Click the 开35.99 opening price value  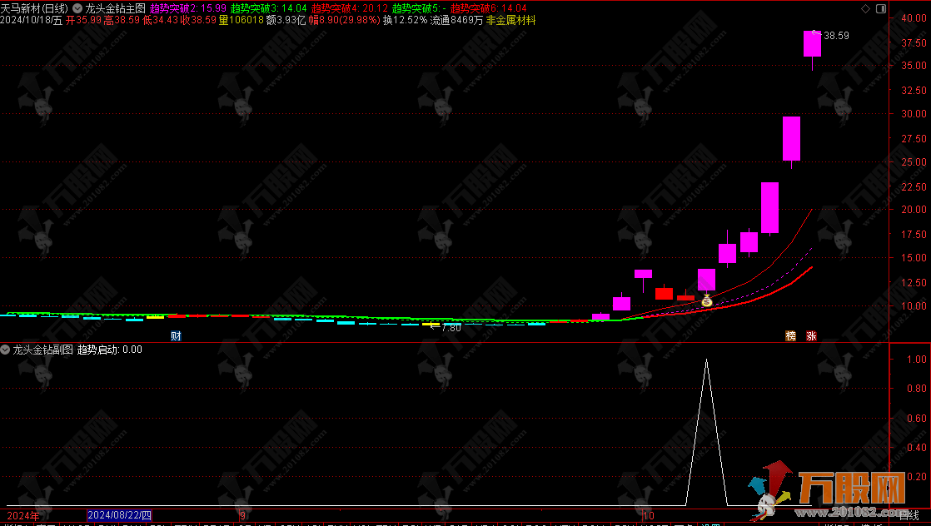point(84,20)
